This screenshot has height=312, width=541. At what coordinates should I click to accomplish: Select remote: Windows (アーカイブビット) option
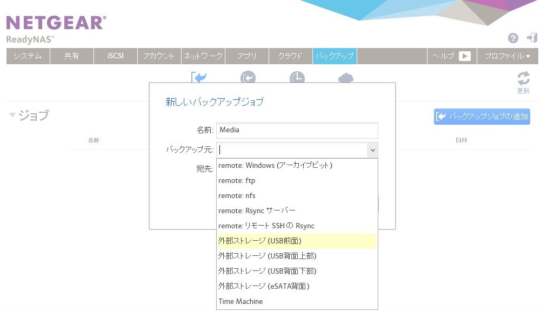coord(275,165)
